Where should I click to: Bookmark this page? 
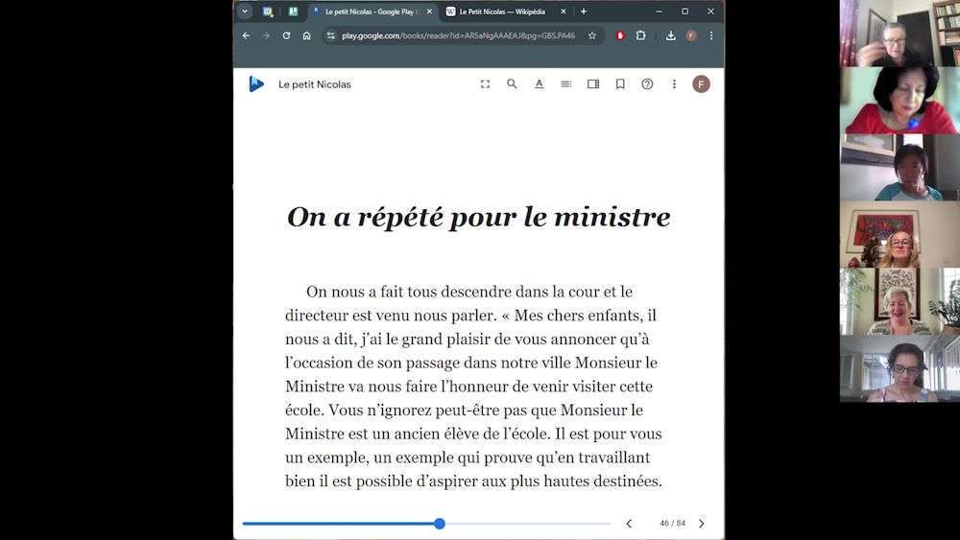point(620,83)
